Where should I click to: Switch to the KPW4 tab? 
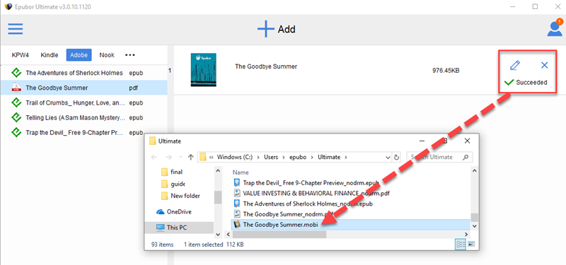tap(21, 55)
